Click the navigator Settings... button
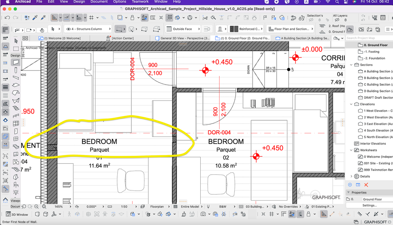Viewport: 393px width, 225px height. point(369,205)
